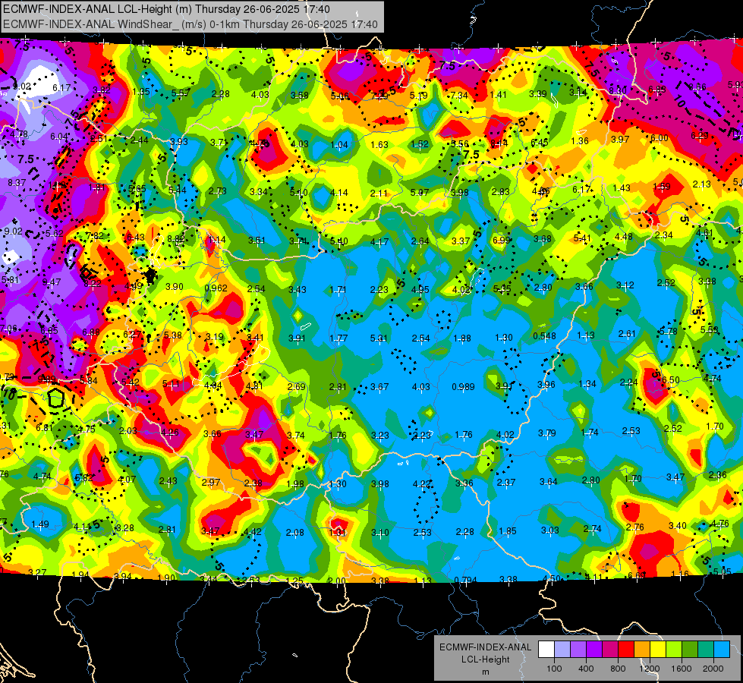
Task: Click the blue legend swatch
Action: point(722,649)
